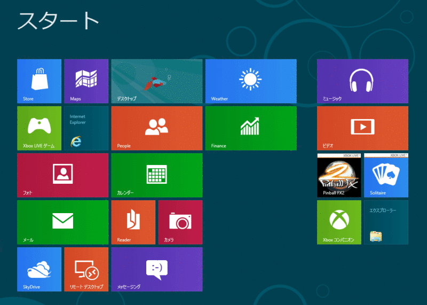
Task: Open the エクスプローラー file explorer tile
Action: coord(386,222)
